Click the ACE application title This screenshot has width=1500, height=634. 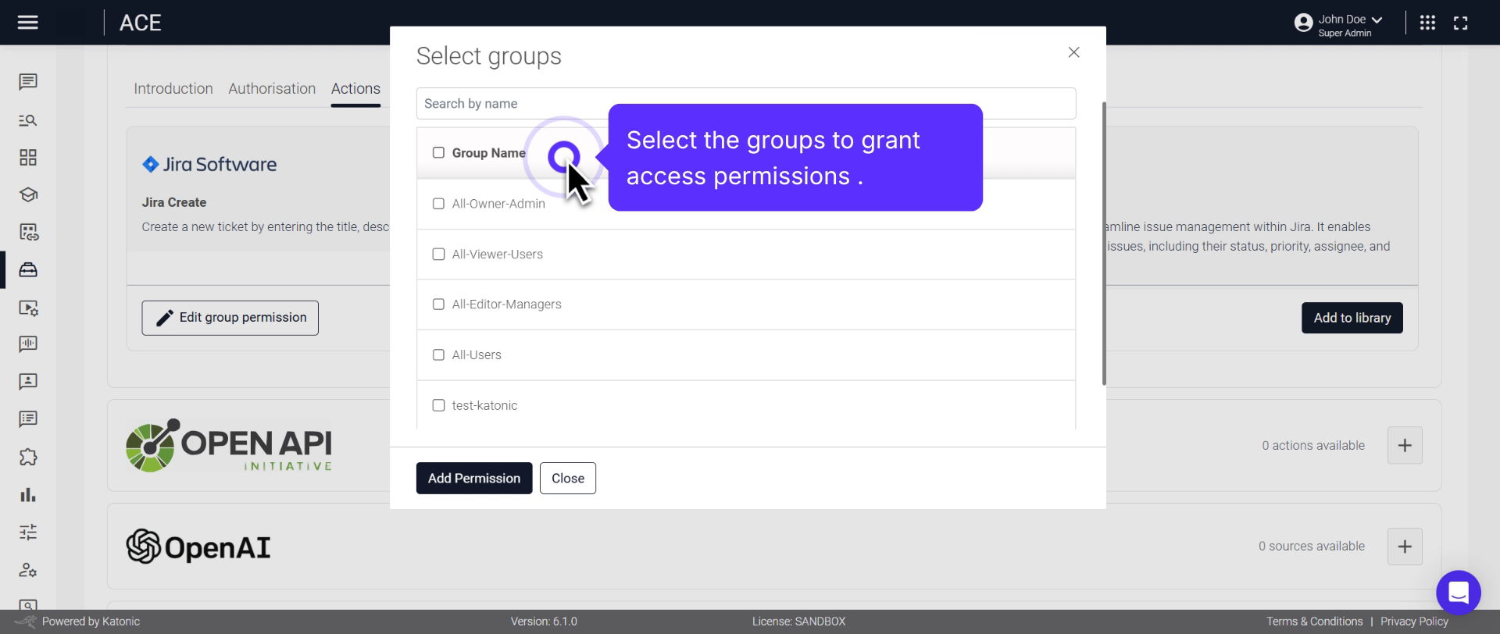[141, 23]
